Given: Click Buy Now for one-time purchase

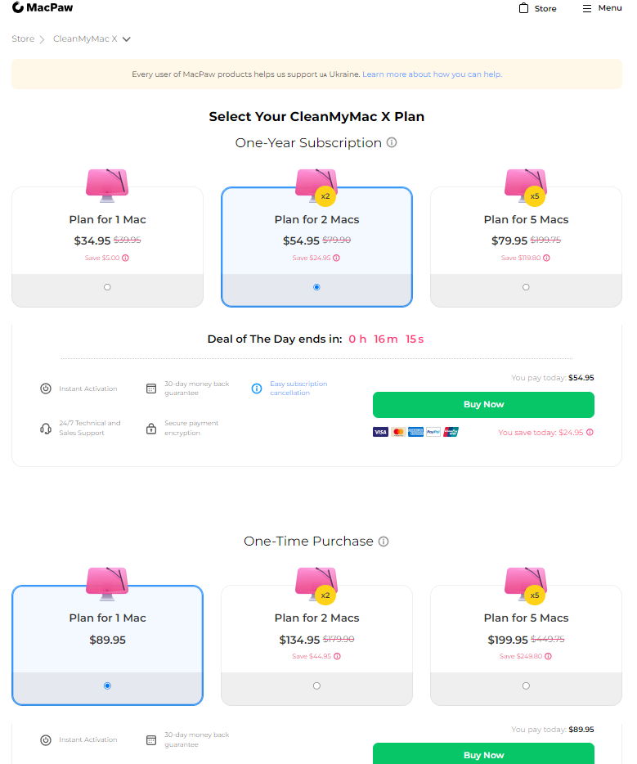Looking at the screenshot, I should 483,754.
